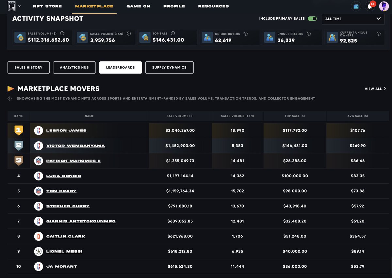The width and height of the screenshot is (392, 278).
Task: Click NBA logo beside Ja Morant
Action: [x=39, y=267]
